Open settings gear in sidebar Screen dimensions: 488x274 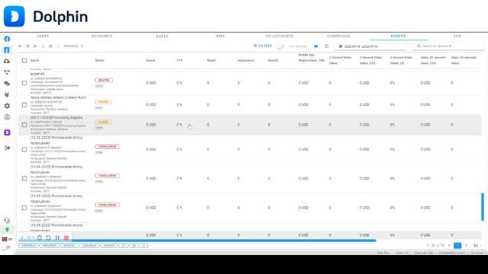[7, 106]
